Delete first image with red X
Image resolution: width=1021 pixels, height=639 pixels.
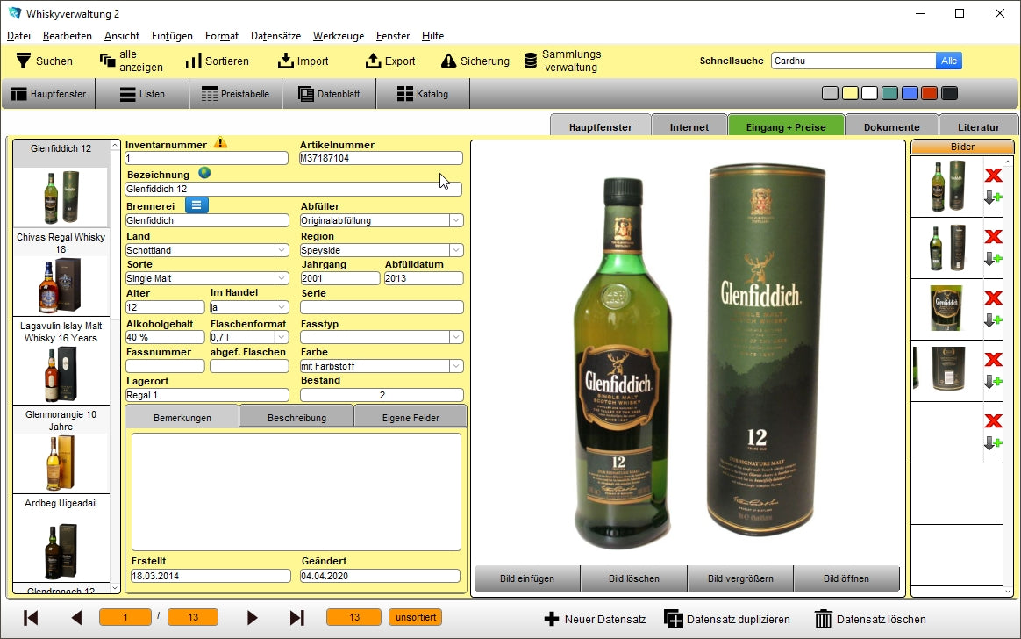pos(993,176)
